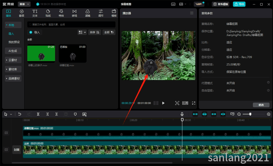Select 导入 in the left sidebar
The width and height of the screenshot is (273, 166).
pos(11,34)
